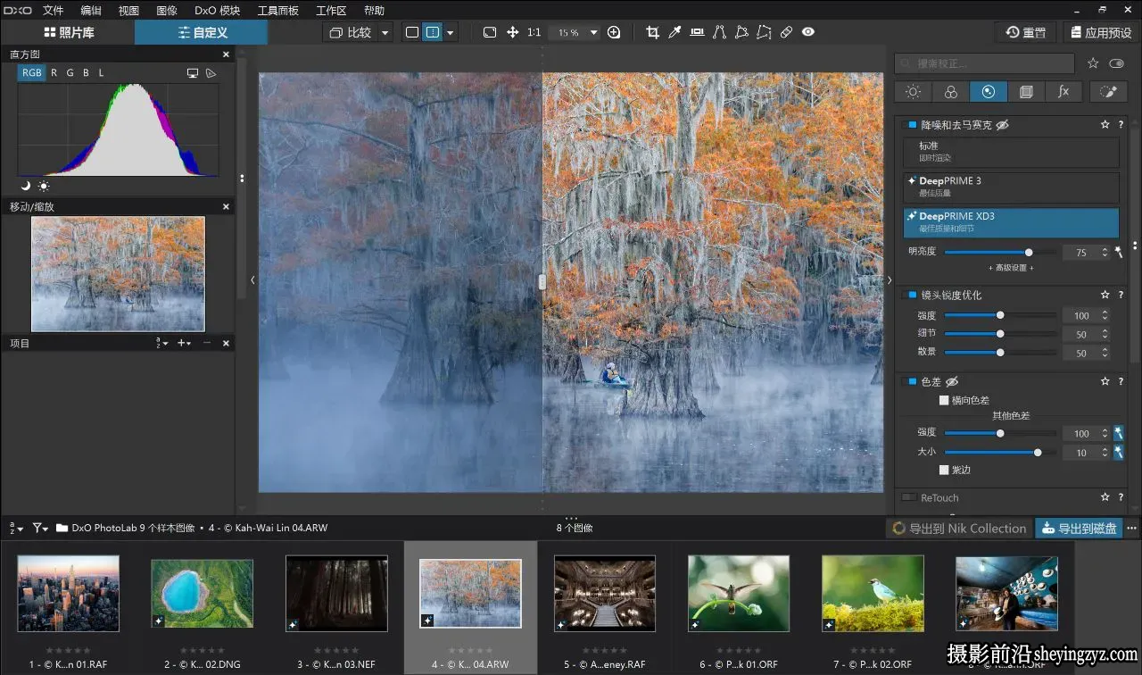Click the 色差 大小 slider handle
The width and height of the screenshot is (1142, 675).
[1038, 453]
